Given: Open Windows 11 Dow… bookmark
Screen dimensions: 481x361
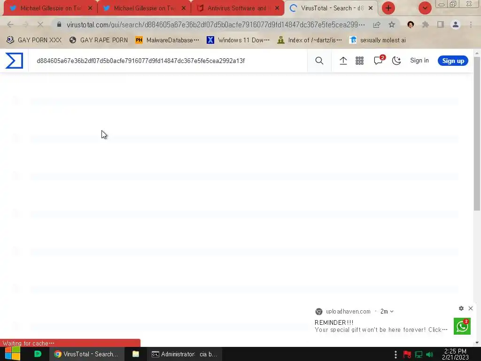Looking at the screenshot, I should point(238,40).
